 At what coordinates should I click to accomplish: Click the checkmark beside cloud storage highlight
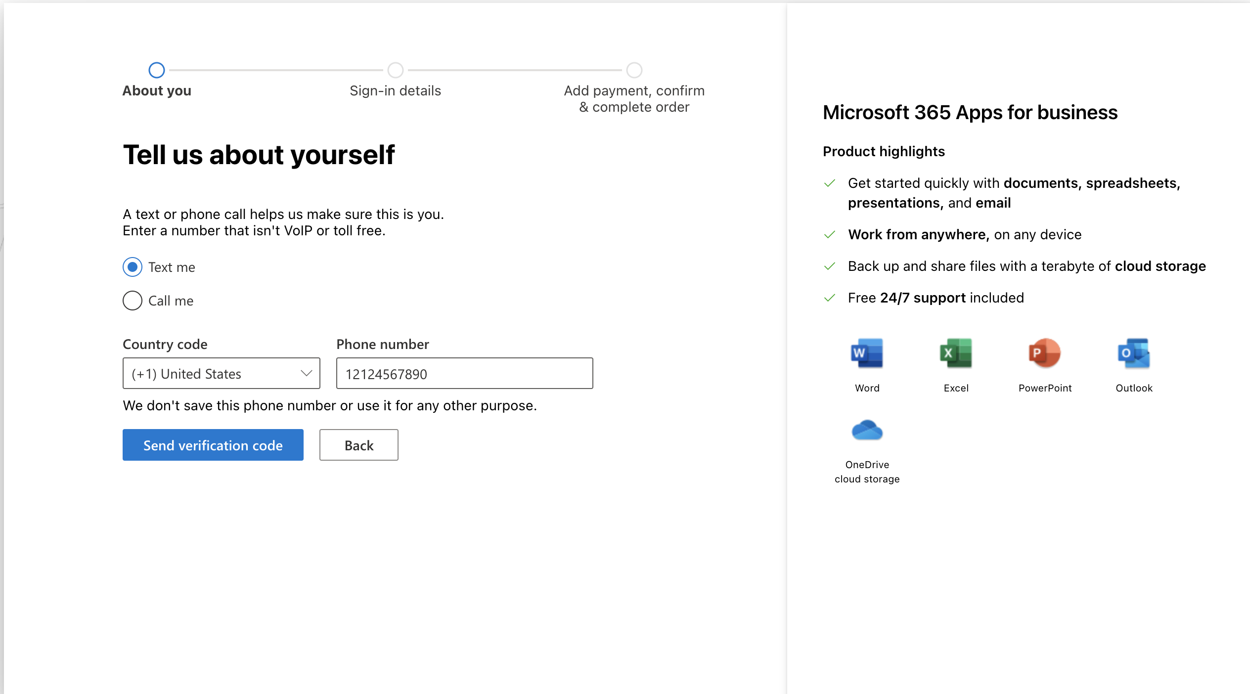click(x=830, y=266)
